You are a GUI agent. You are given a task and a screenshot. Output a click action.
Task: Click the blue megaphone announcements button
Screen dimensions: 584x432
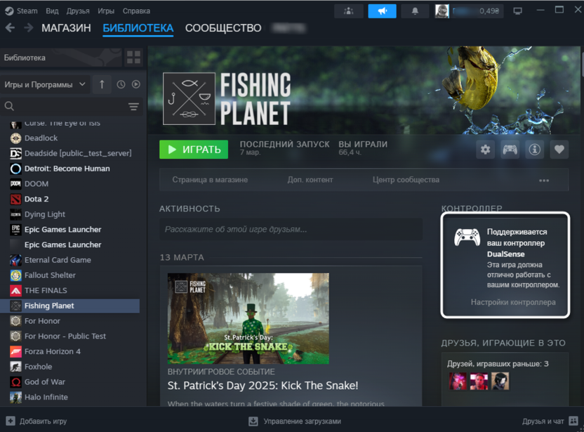382,11
